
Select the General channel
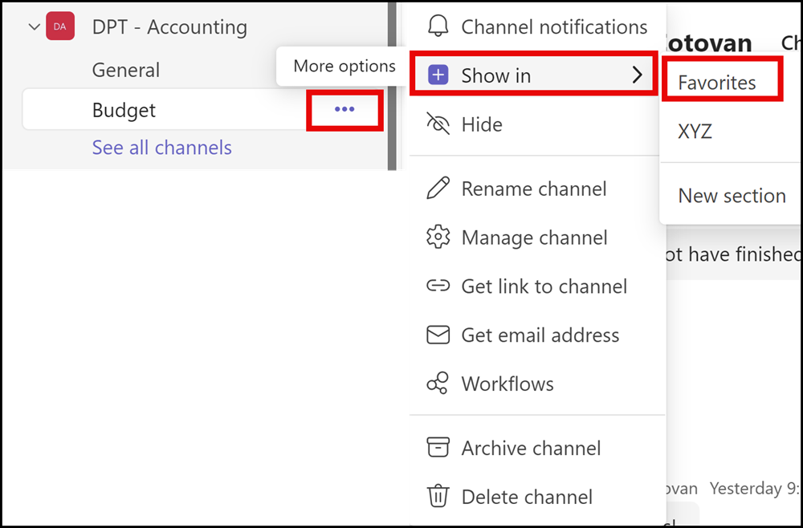[126, 70]
